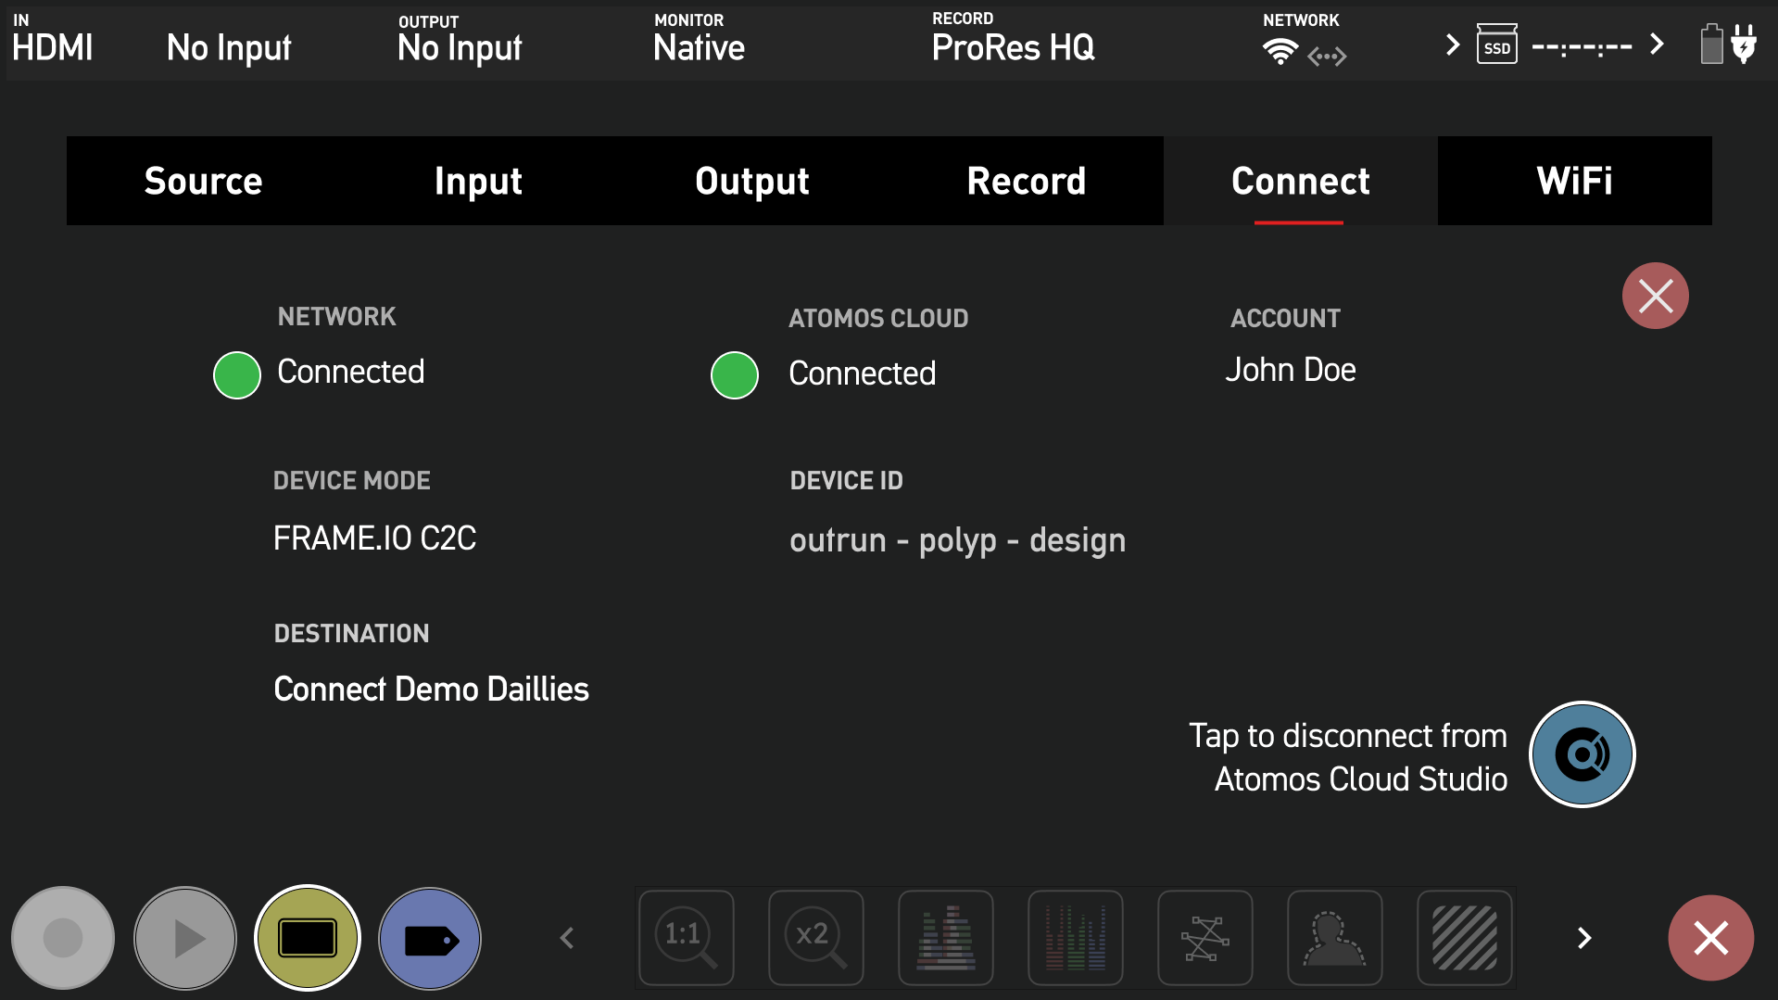1778x1000 pixels.
Task: Select the 1:1 zoom tool
Action: tap(687, 938)
